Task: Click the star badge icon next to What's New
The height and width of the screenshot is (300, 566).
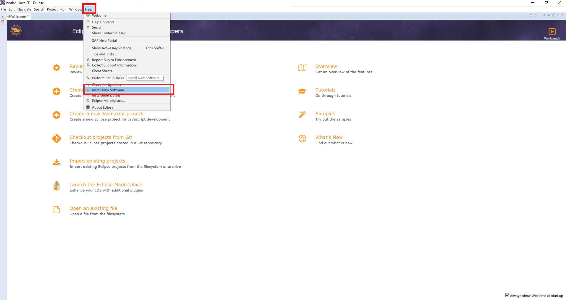Action: (x=302, y=138)
